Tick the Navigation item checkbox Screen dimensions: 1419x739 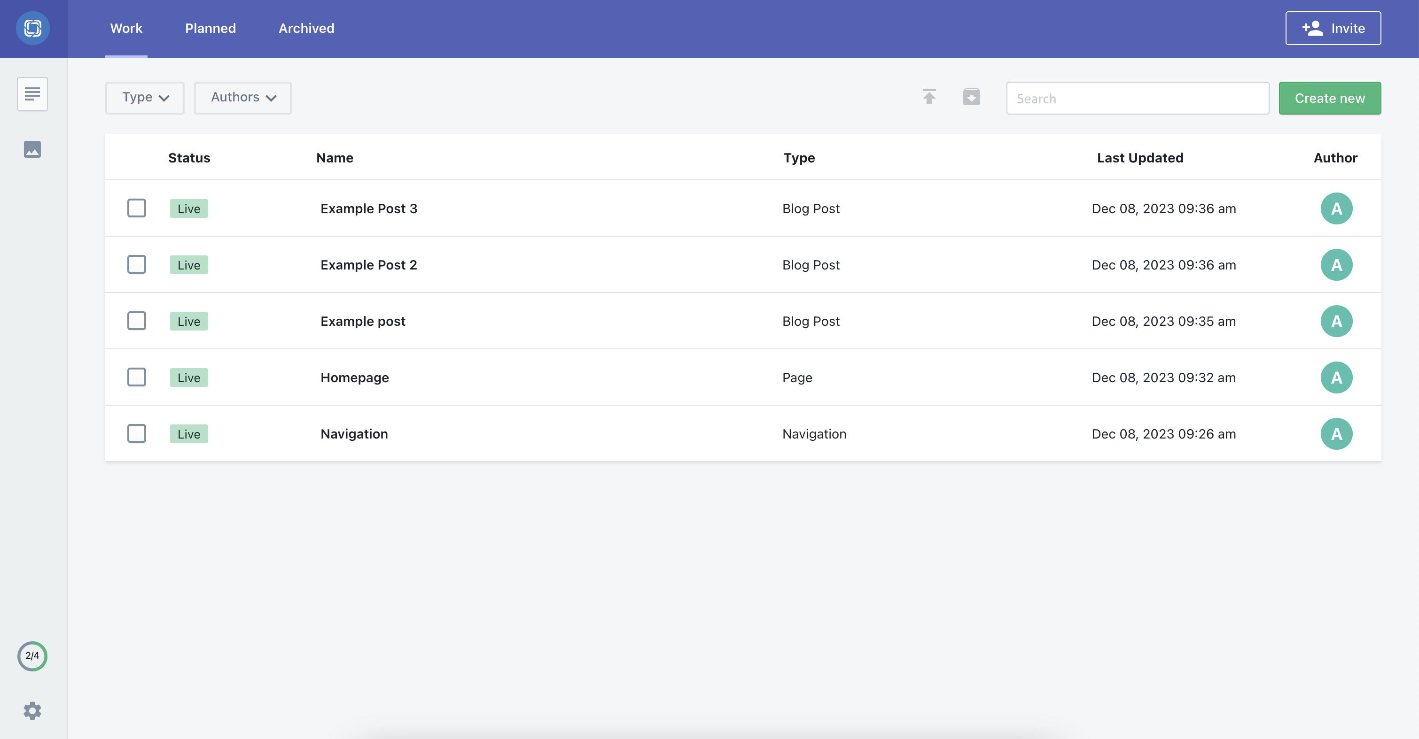[136, 433]
